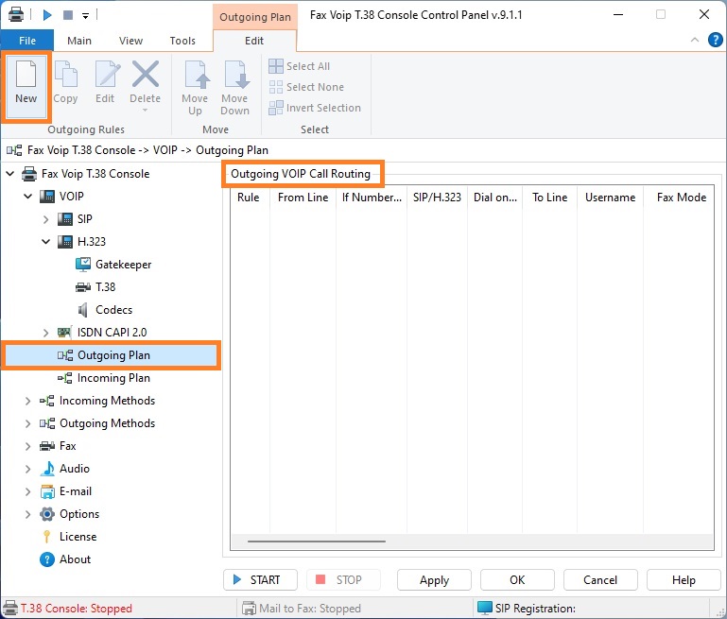Switch to the View ribbon tab

click(130, 41)
